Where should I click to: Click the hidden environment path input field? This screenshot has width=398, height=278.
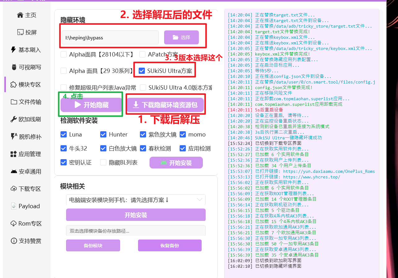tap(110, 37)
